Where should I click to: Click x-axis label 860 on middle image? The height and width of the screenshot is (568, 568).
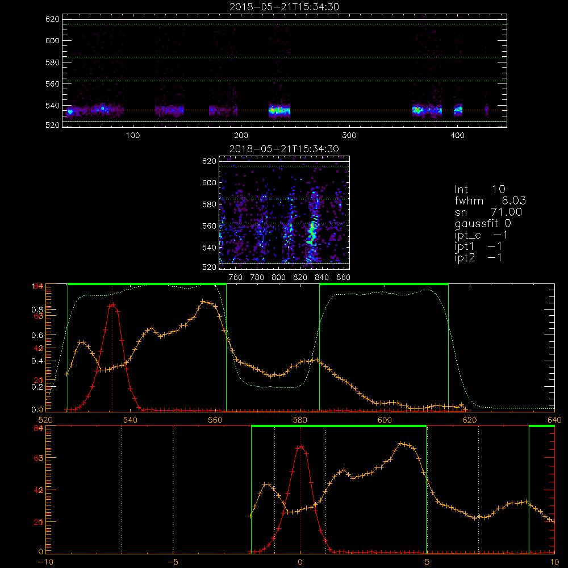(x=344, y=278)
